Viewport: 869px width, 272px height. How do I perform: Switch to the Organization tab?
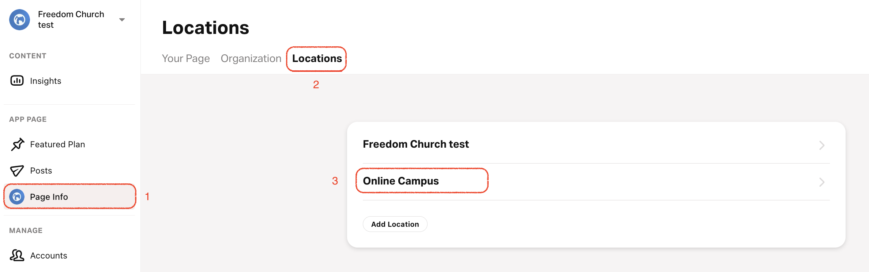(x=251, y=58)
